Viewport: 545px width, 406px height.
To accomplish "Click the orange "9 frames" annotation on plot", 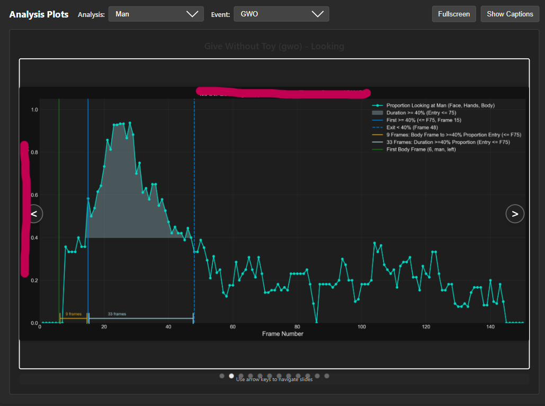I will point(73,314).
